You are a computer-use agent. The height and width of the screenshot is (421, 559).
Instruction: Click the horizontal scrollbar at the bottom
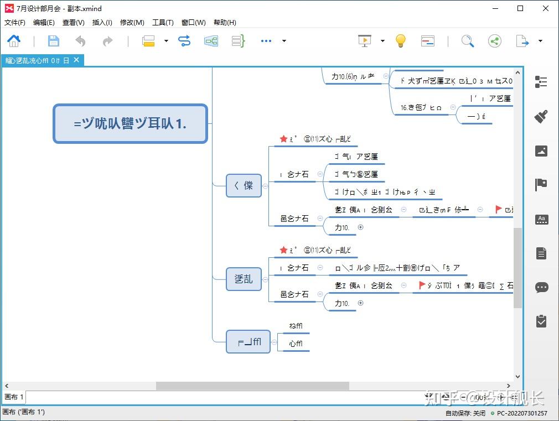255,386
